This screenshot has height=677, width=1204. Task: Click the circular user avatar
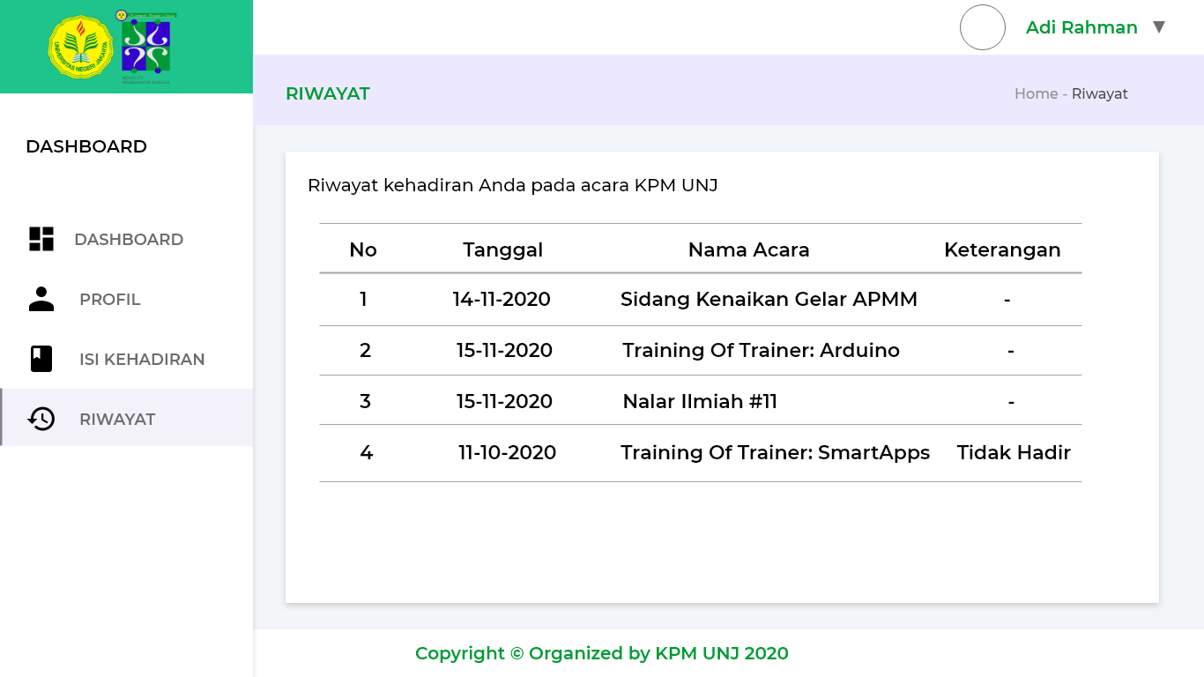(982, 27)
